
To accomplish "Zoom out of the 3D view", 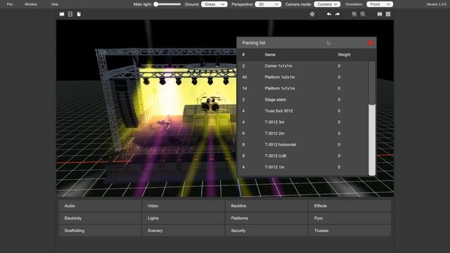I will [363, 14].
